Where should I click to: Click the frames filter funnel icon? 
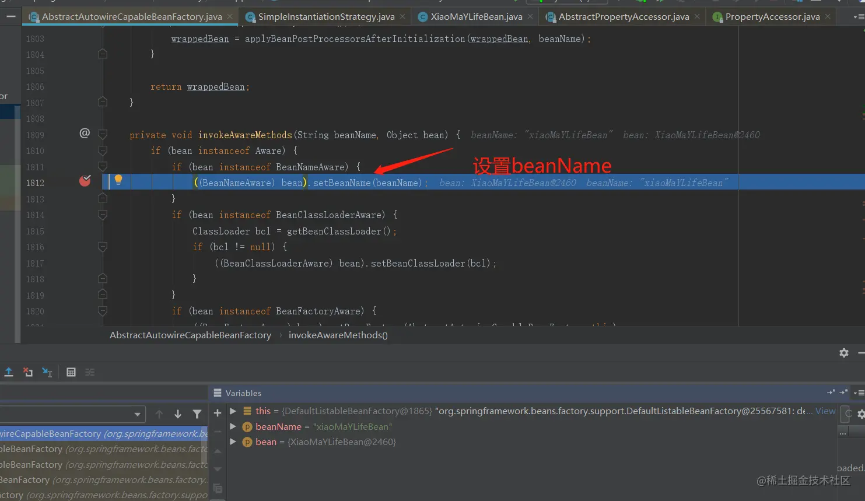[x=197, y=414]
